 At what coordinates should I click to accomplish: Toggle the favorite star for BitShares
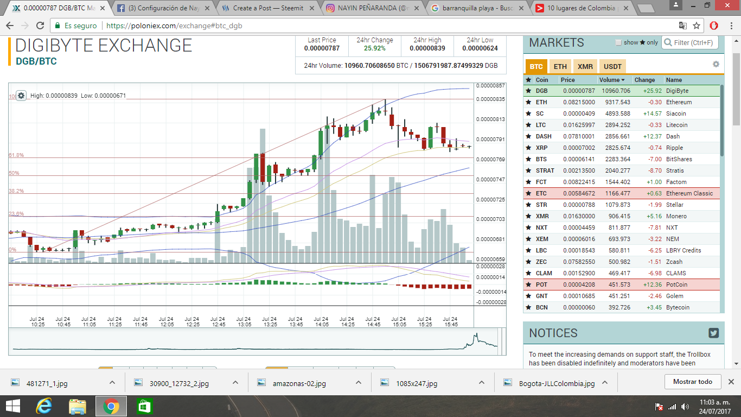(528, 159)
